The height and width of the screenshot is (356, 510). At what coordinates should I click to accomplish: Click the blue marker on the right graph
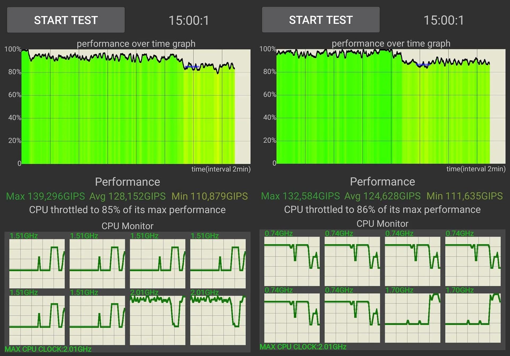423,65
